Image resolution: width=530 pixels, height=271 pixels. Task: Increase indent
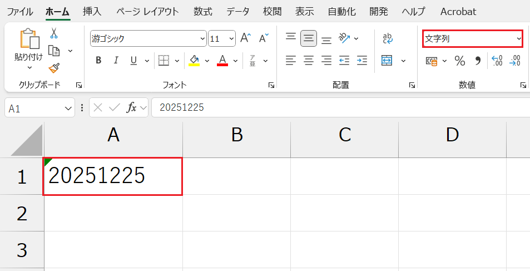362,61
